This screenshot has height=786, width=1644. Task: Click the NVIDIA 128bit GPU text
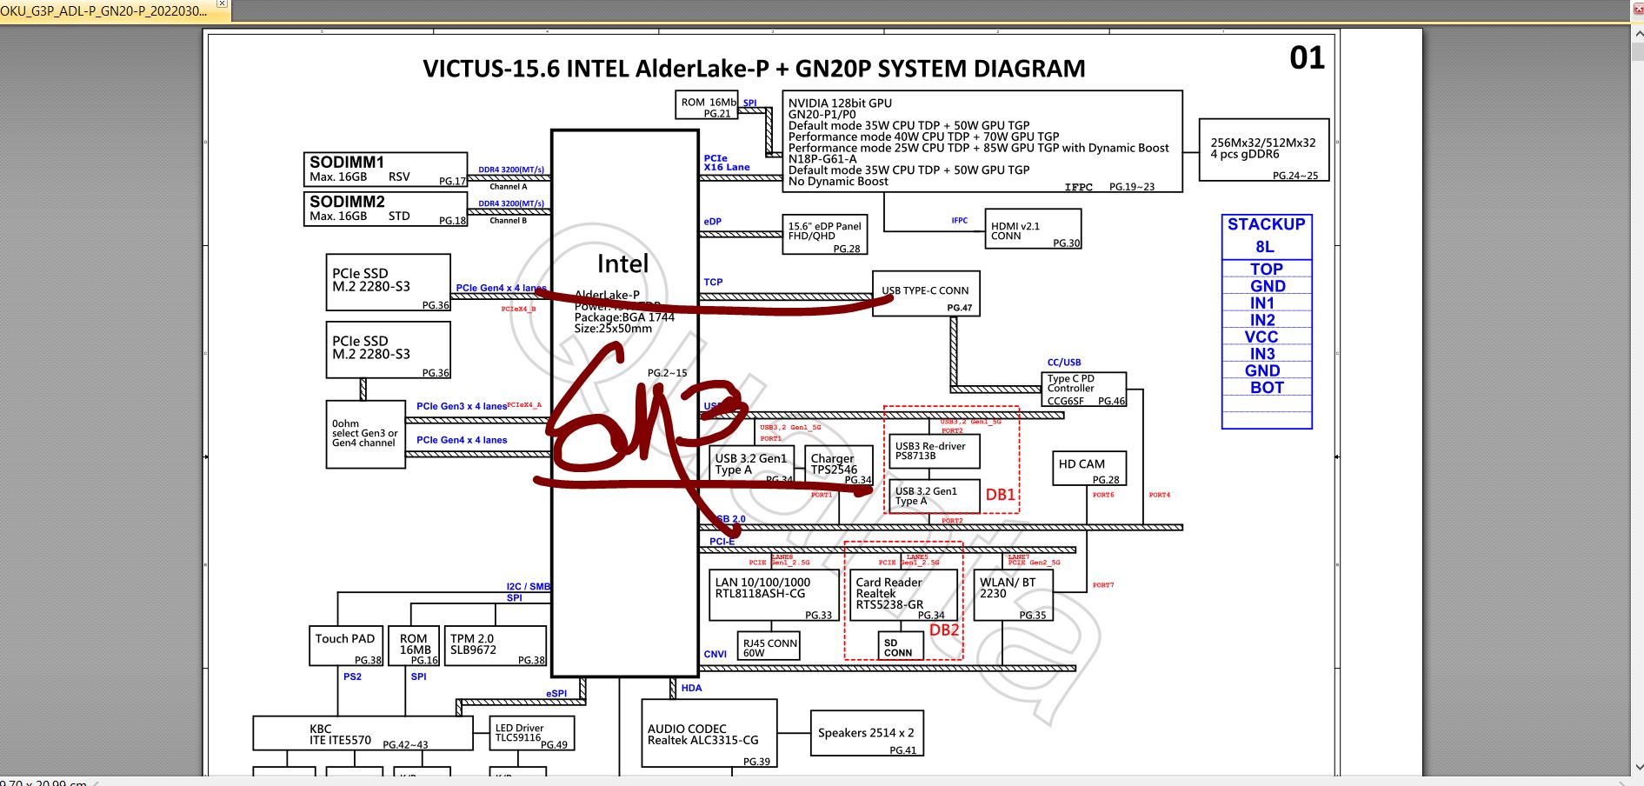tap(840, 103)
